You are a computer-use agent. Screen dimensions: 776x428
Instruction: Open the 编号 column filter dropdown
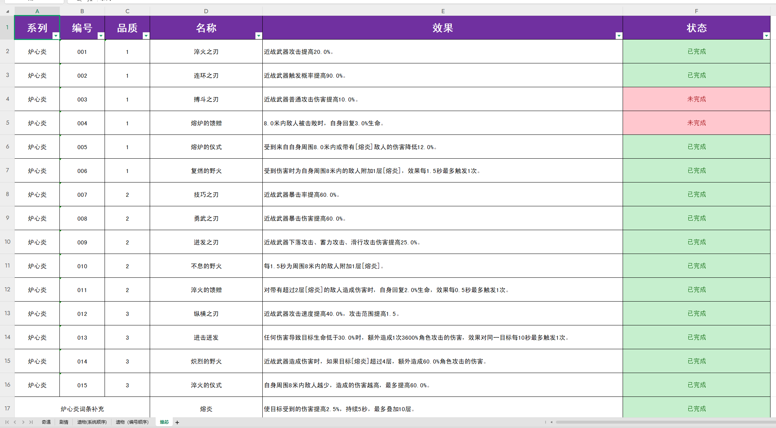(101, 36)
